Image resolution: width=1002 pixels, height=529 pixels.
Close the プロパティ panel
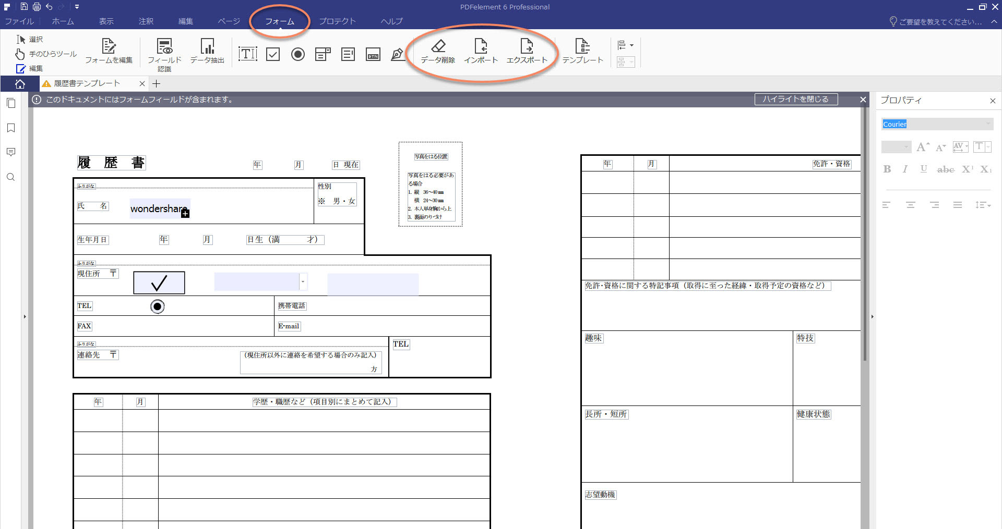tap(993, 101)
